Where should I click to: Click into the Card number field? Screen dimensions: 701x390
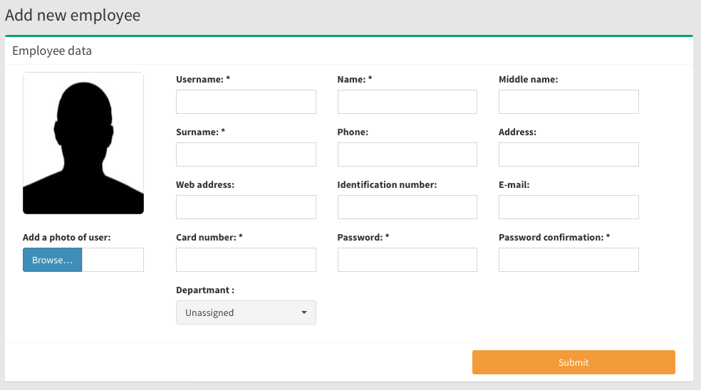point(246,260)
